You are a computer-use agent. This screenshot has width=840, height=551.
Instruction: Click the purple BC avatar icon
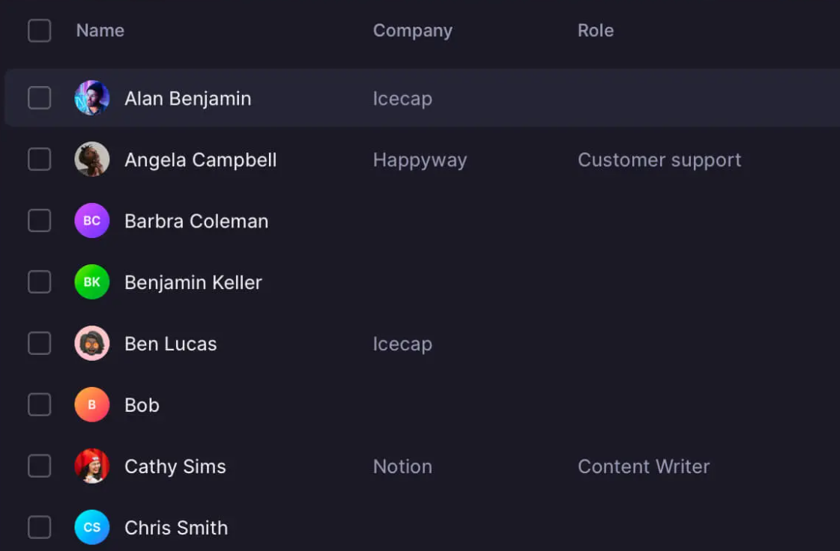click(x=92, y=221)
